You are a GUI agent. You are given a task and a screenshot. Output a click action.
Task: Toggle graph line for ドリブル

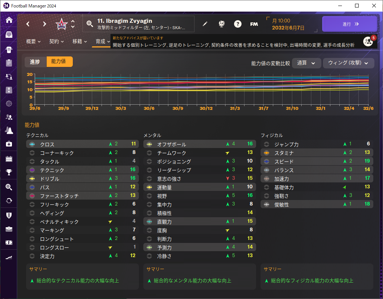click(32, 179)
